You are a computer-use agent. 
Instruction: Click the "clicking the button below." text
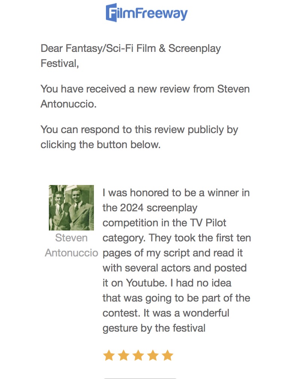(x=101, y=145)
